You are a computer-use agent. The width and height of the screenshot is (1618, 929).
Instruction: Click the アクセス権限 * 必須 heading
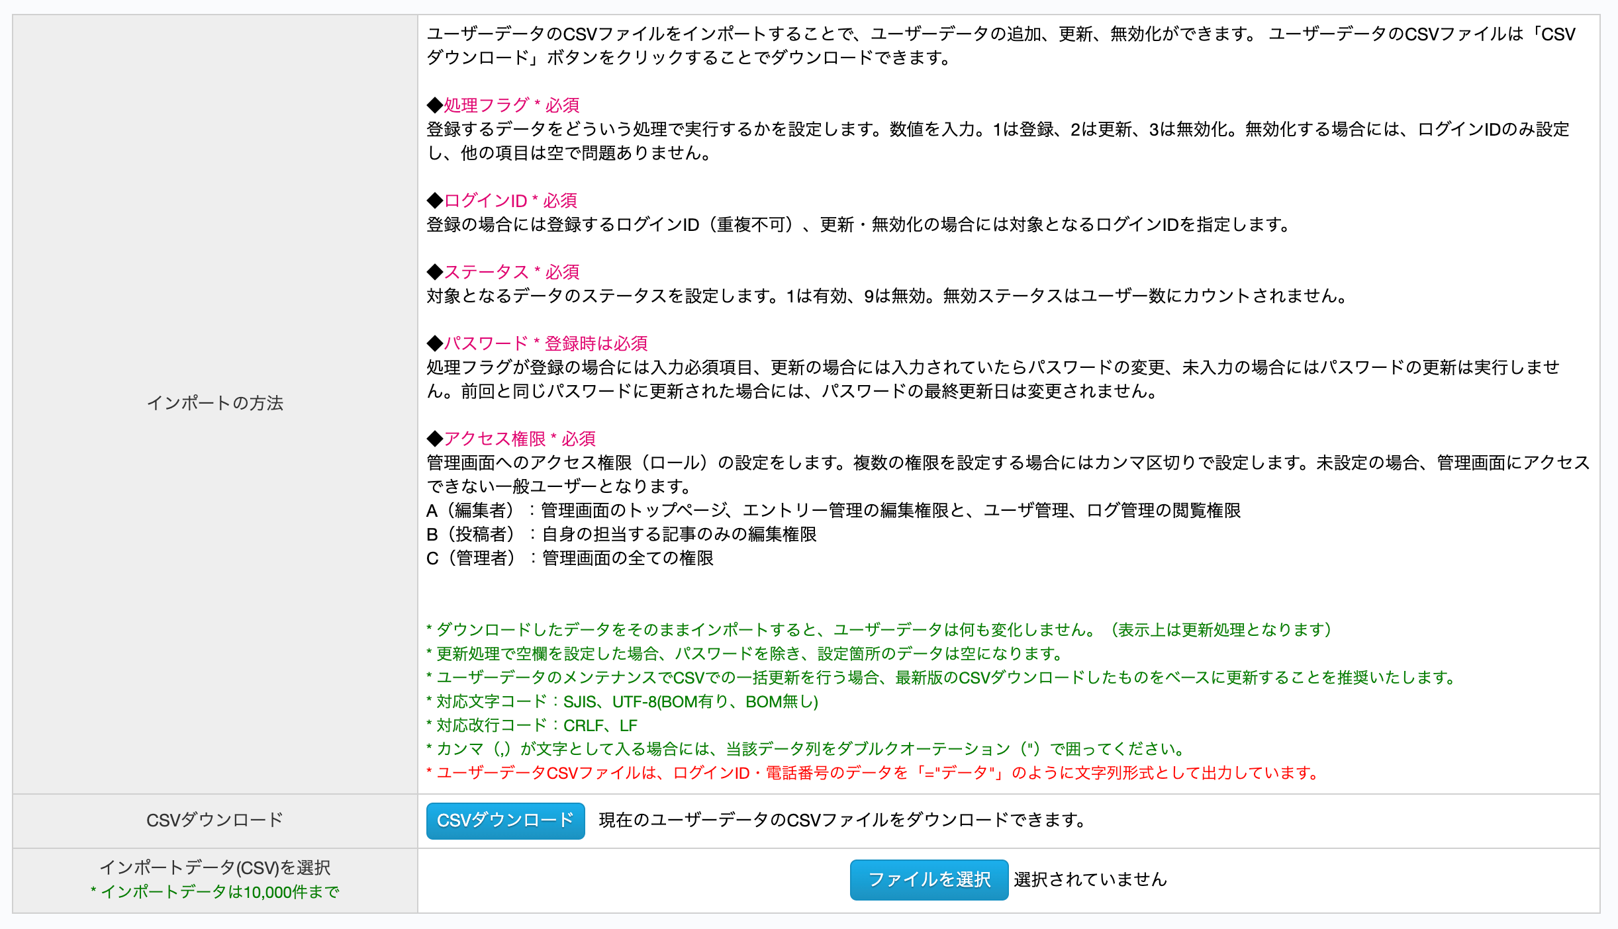coord(511,439)
